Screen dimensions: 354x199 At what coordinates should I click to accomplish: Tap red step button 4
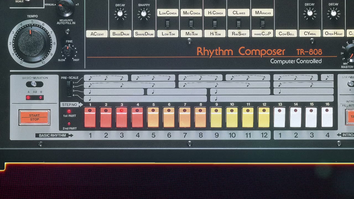point(137,117)
